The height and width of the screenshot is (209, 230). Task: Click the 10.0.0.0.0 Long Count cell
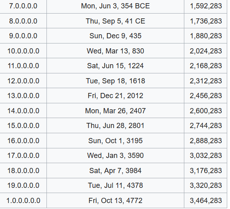[23, 51]
